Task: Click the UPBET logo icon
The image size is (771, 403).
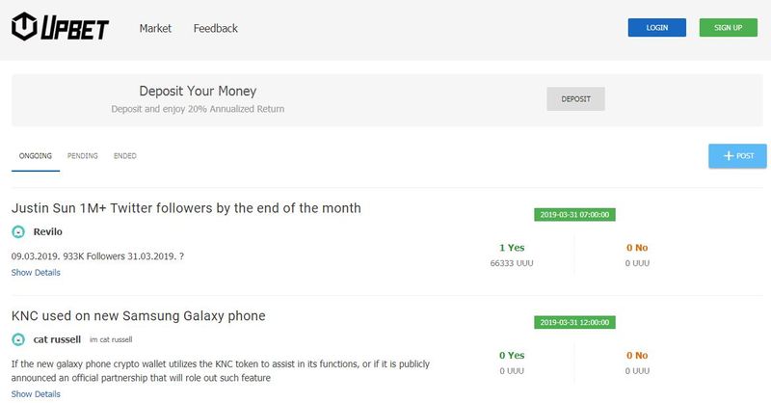Action: tap(26, 27)
